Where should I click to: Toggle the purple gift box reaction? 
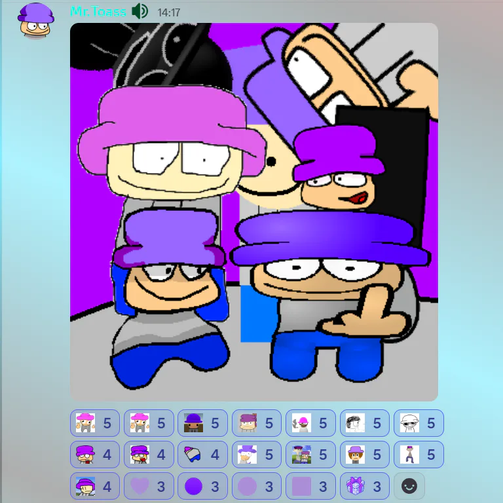365,486
